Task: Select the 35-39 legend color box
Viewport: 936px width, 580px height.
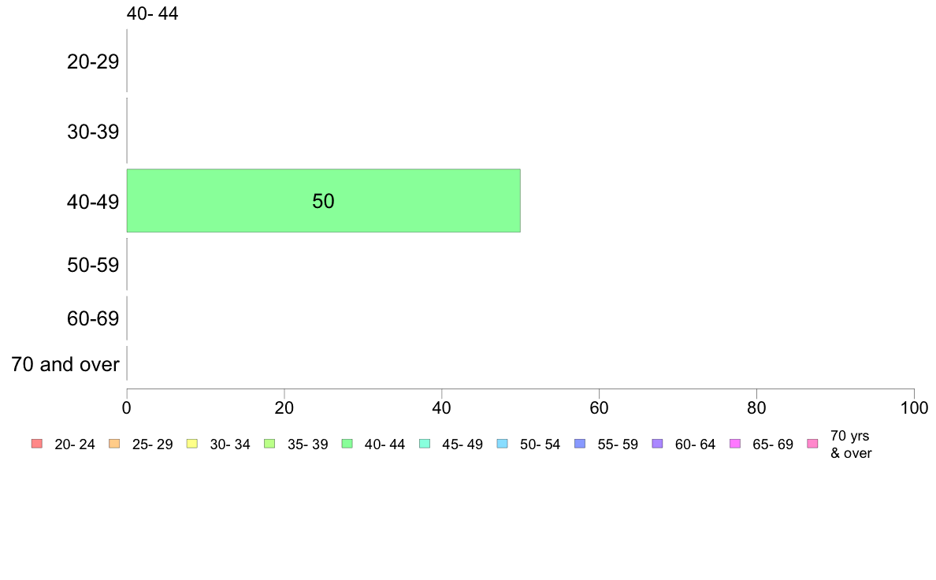Action: pyautogui.click(x=269, y=443)
